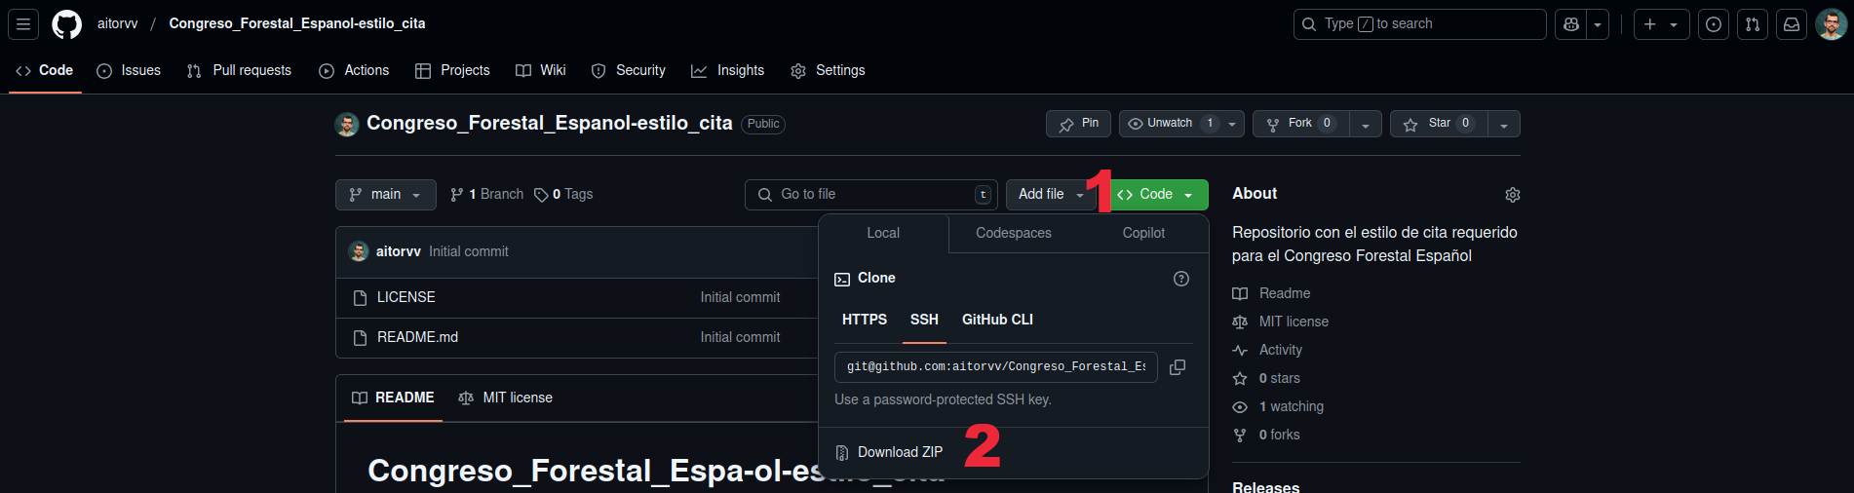Viewport: 1854px width, 493px height.
Task: Open the pull requests icon in the header
Action: (1753, 24)
